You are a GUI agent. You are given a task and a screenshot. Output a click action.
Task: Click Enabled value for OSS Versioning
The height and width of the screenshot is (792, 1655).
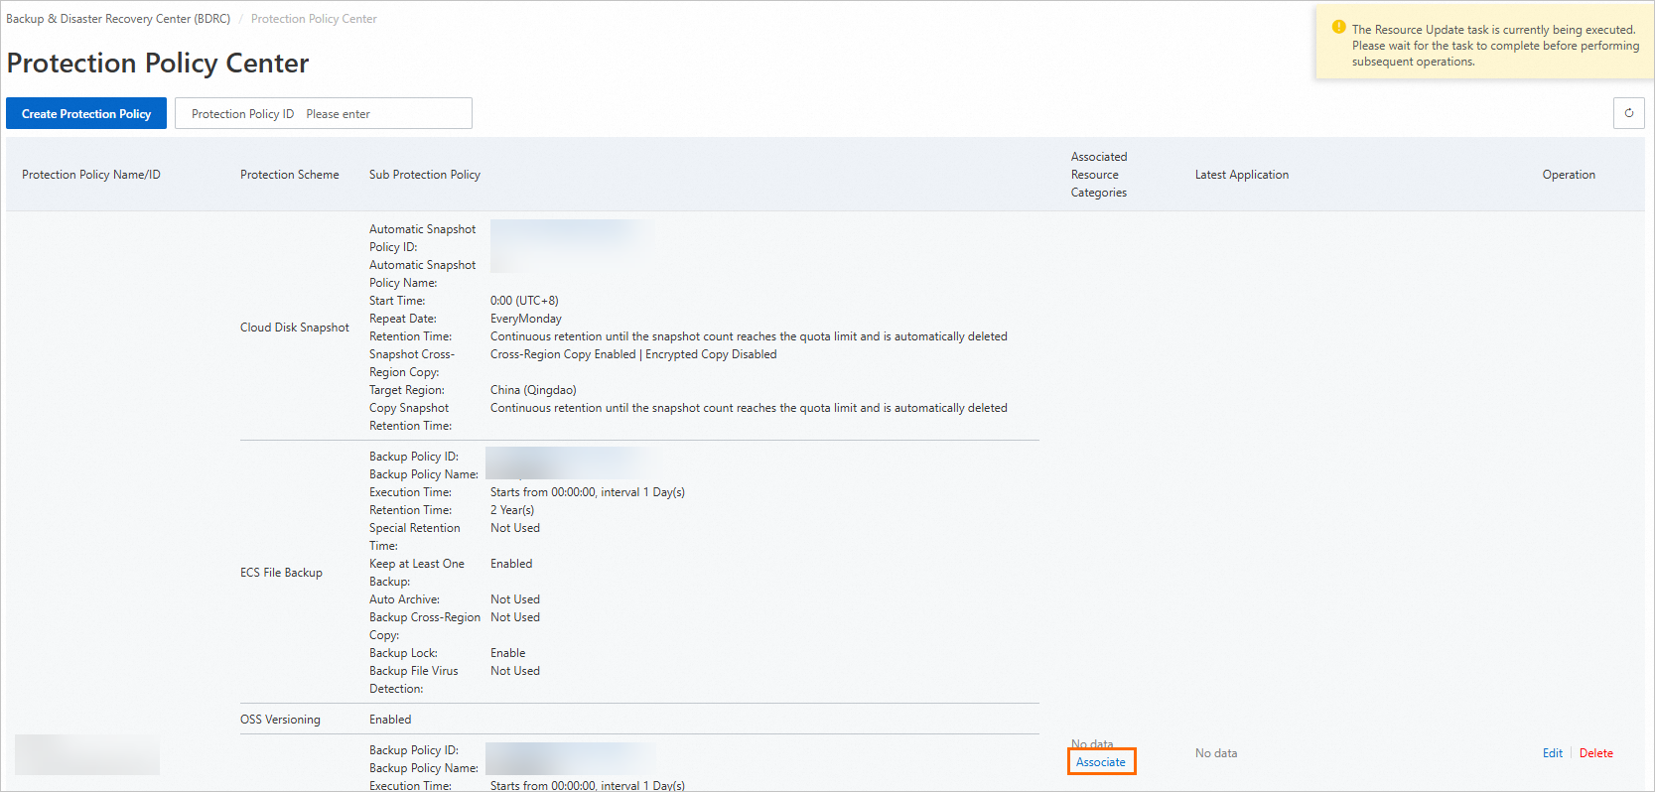[390, 720]
